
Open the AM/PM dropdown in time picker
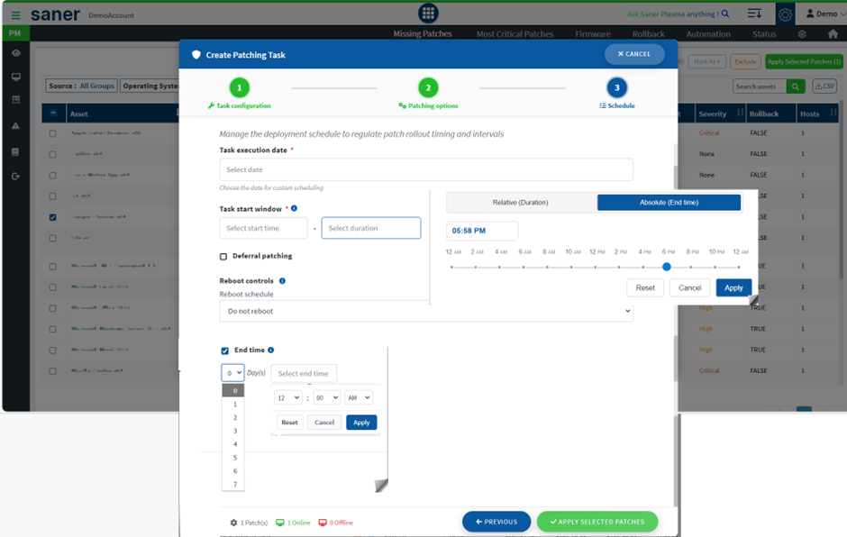(x=358, y=397)
